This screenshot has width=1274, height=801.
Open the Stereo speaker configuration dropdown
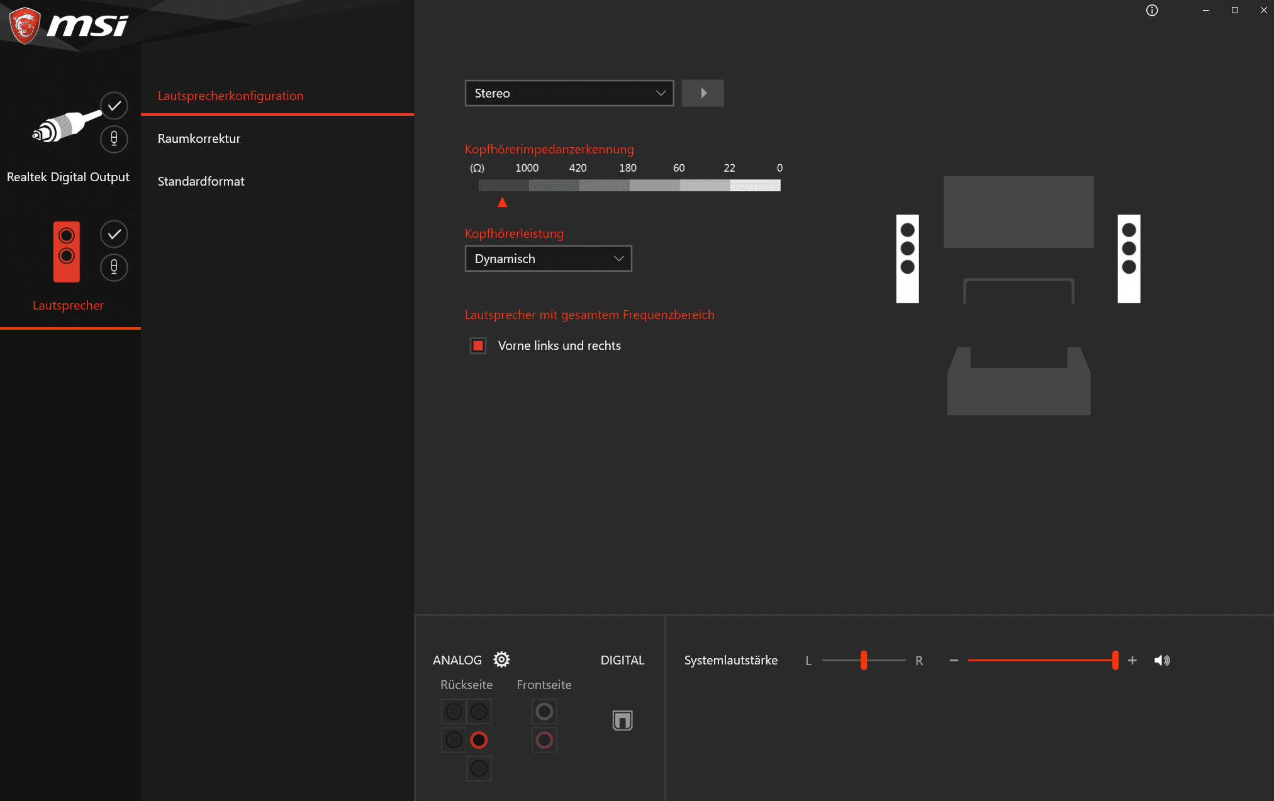(569, 93)
